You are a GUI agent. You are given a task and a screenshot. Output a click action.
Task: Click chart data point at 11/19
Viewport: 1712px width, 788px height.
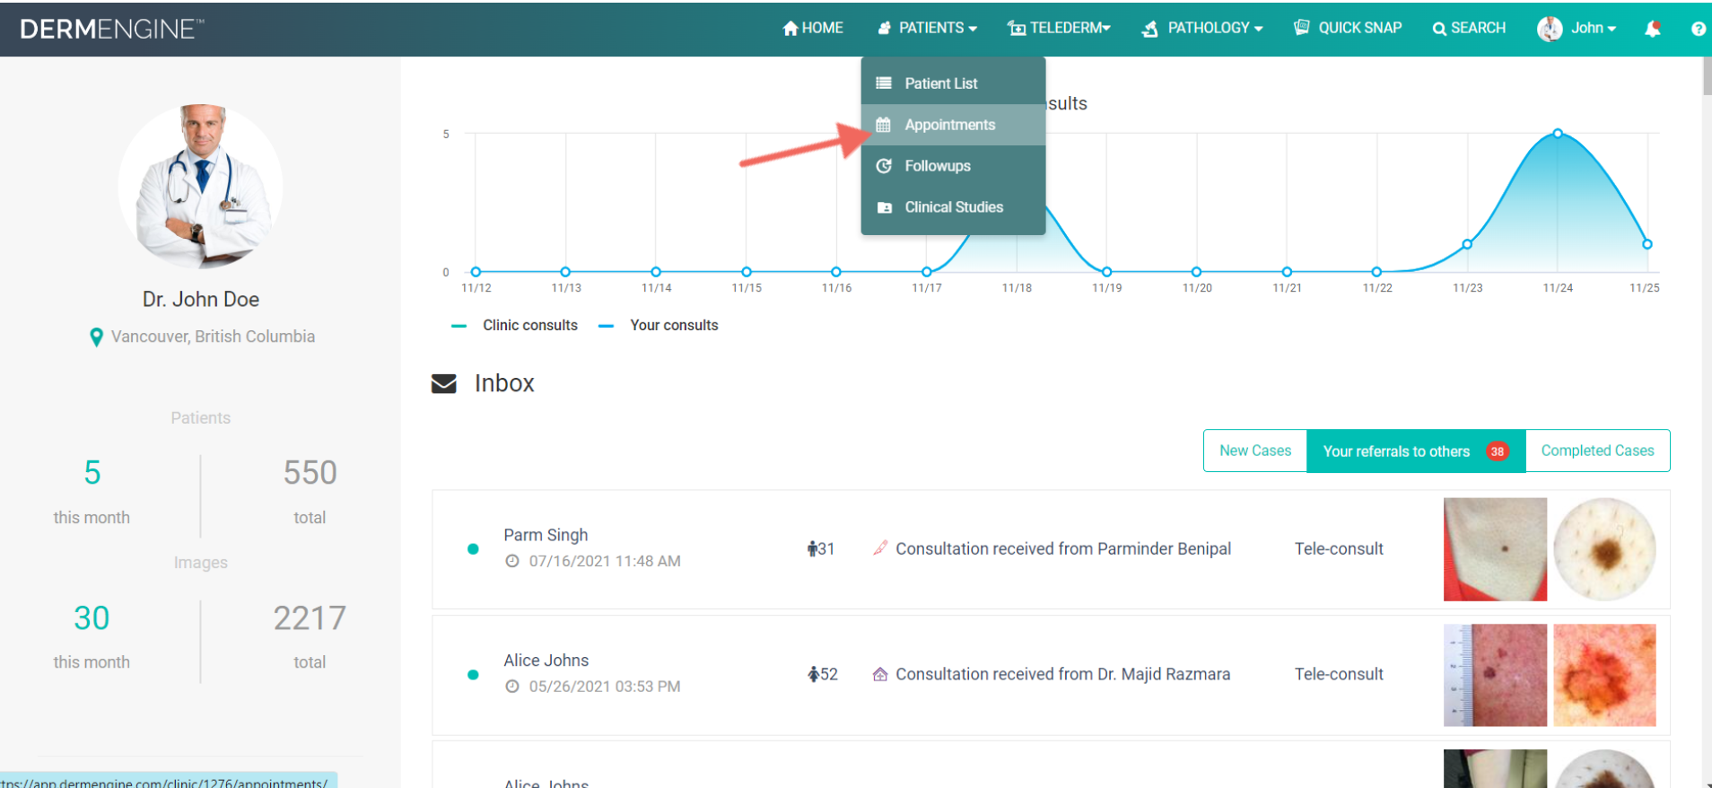1106,272
